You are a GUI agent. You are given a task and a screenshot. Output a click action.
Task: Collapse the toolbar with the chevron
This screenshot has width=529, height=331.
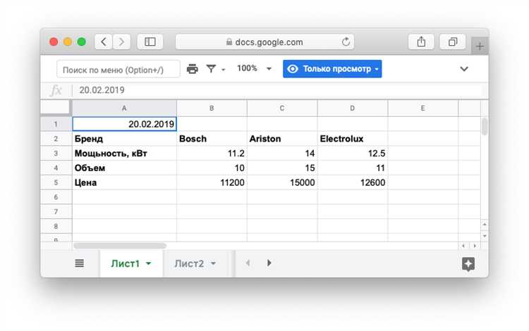pos(464,69)
